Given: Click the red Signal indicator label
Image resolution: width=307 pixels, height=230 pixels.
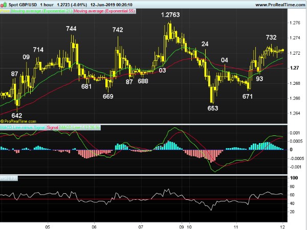Looking at the screenshot, I should [52, 127].
